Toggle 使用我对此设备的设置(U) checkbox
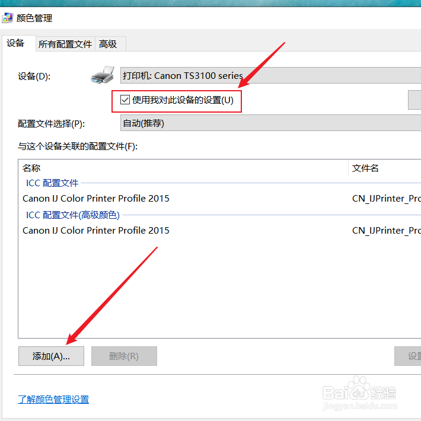The width and height of the screenshot is (421, 421). 125,100
